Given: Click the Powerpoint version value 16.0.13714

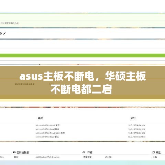Looking at the screenshot, I should pos(136,133).
